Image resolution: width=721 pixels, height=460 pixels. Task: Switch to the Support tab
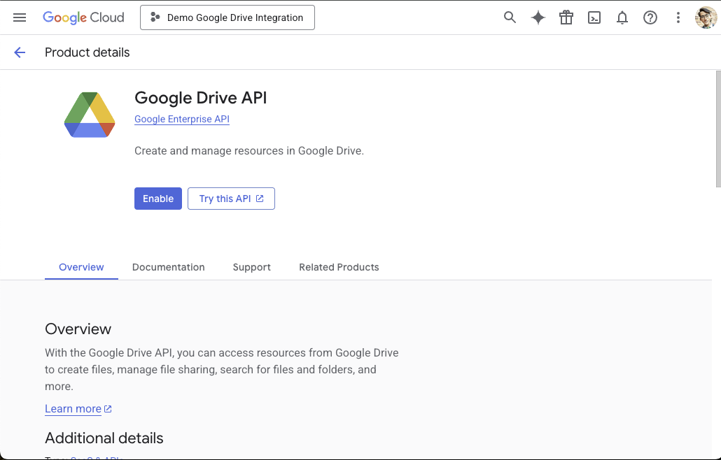[251, 267]
